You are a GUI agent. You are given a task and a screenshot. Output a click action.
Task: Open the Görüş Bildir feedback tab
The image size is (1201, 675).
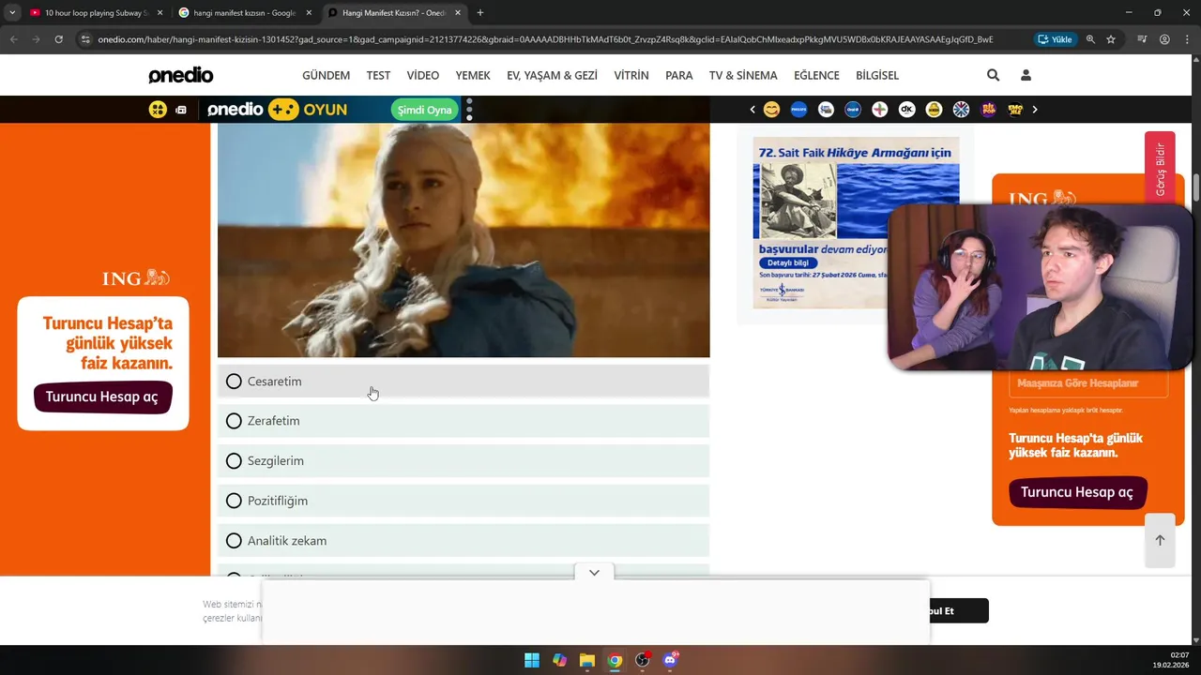pos(1160,169)
